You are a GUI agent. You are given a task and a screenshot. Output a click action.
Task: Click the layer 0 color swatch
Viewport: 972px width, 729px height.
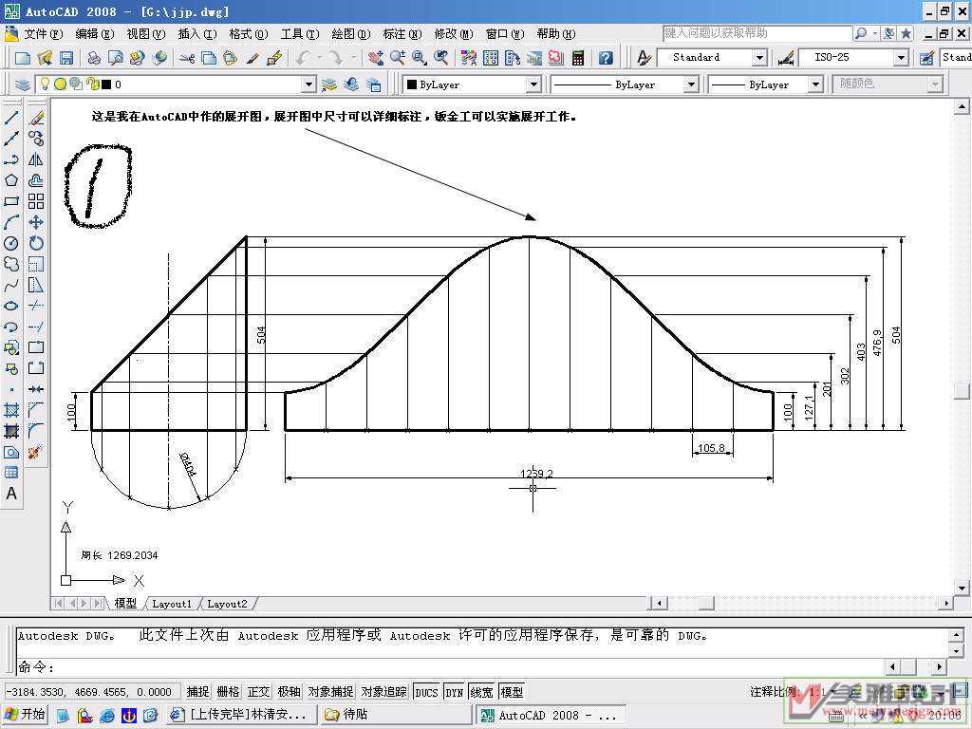tap(106, 84)
